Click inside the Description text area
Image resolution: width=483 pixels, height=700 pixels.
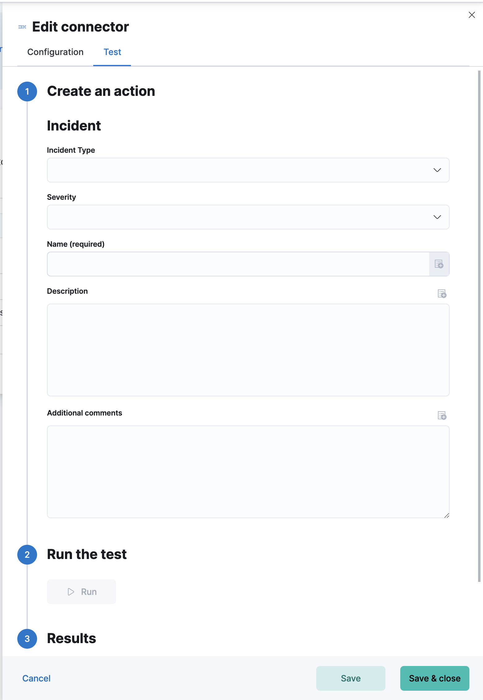(x=247, y=349)
